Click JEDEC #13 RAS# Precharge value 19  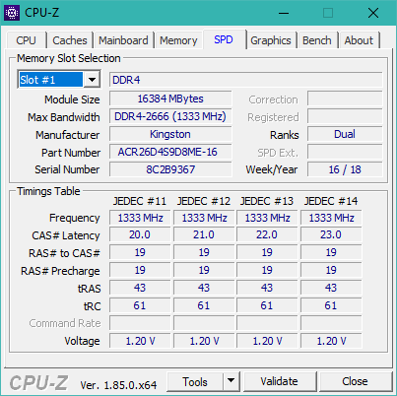point(267,270)
